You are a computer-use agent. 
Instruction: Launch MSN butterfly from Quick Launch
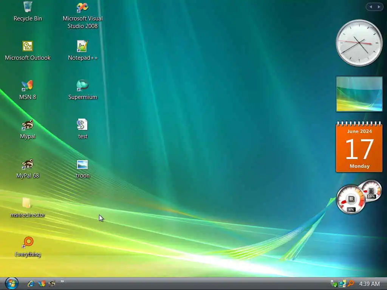pyautogui.click(x=42, y=284)
